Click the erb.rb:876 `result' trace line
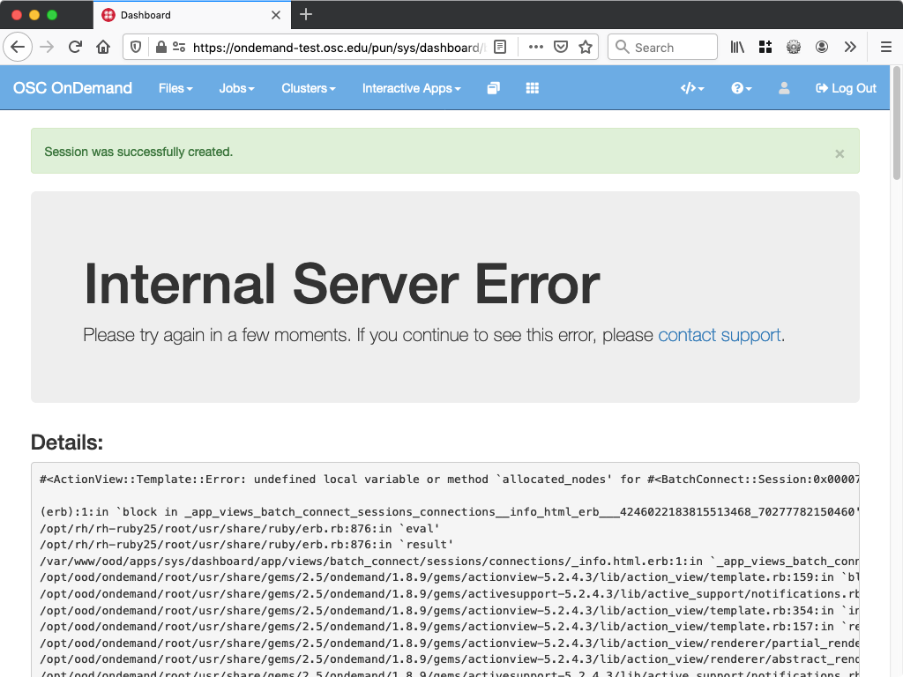This screenshot has height=677, width=903. tap(247, 544)
